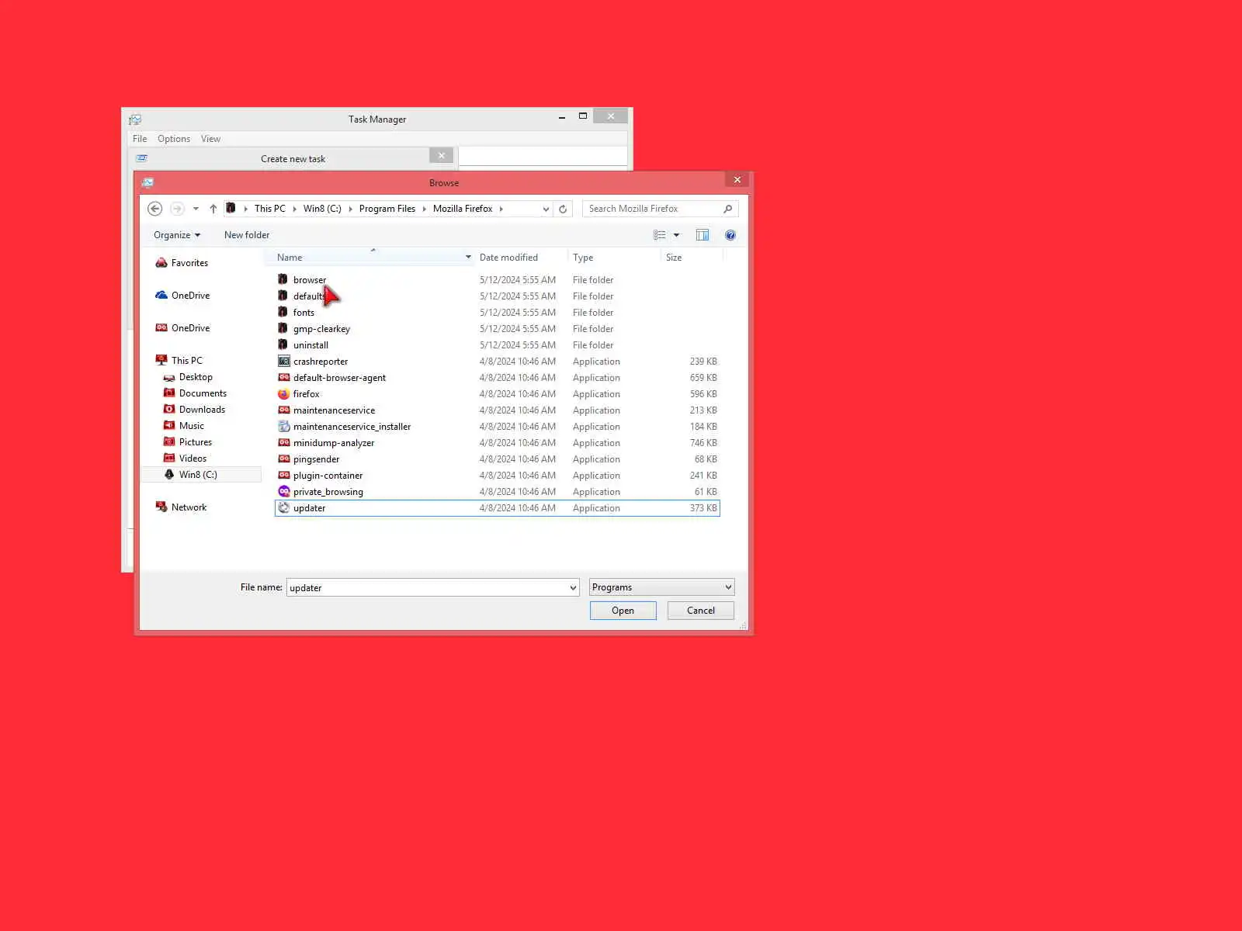This screenshot has height=931, width=1242.
Task: Open Documents in sidebar
Action: pos(203,393)
